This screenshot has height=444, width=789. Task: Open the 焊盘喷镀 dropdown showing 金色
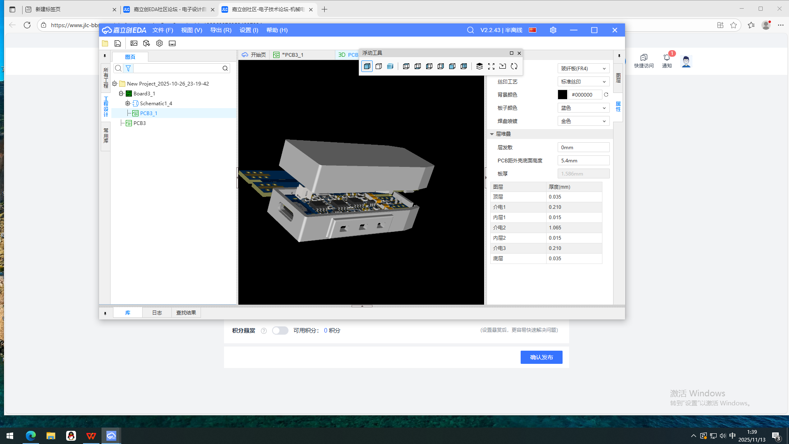[x=583, y=121]
